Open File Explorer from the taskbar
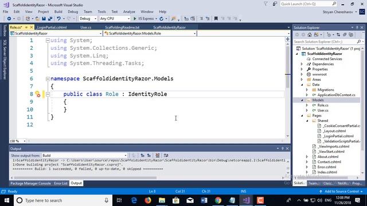367x206 pixels. click(162, 200)
